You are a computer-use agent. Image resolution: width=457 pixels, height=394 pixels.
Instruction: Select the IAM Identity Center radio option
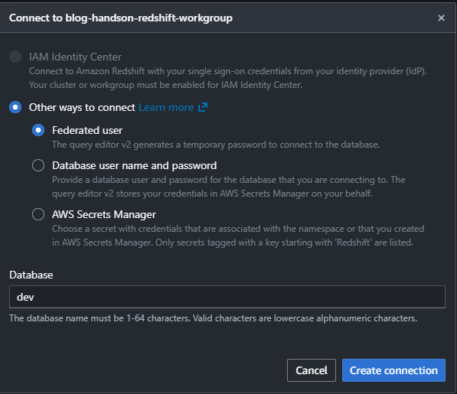pyautogui.click(x=15, y=57)
